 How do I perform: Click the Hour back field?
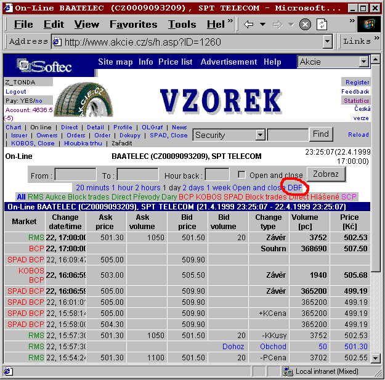pyautogui.click(x=217, y=174)
